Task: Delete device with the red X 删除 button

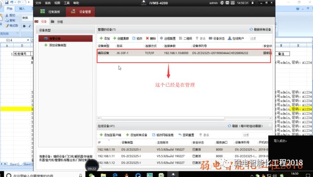Action: point(151,38)
